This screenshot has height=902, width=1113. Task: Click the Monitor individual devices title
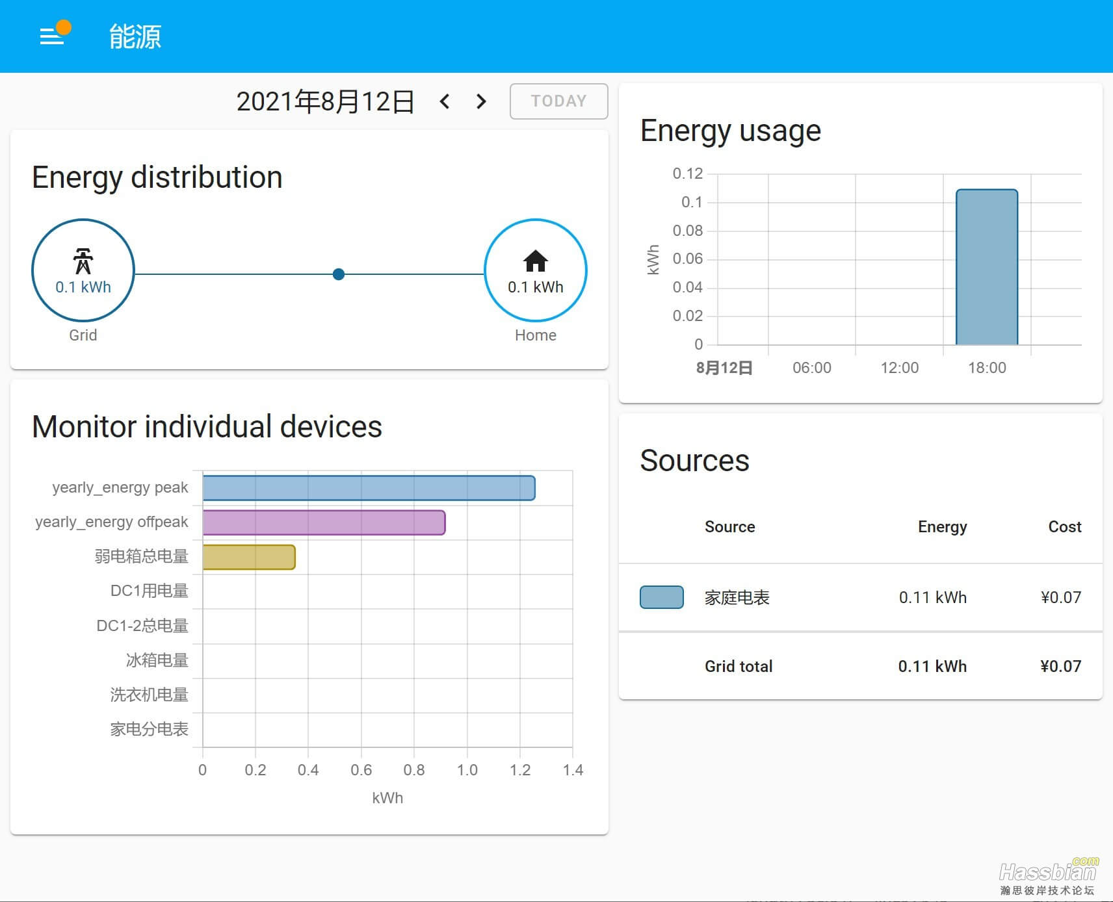point(207,427)
